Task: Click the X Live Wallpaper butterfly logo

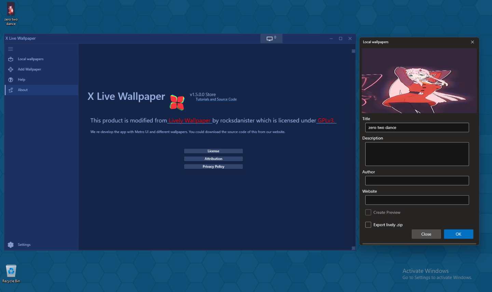Action: click(177, 102)
